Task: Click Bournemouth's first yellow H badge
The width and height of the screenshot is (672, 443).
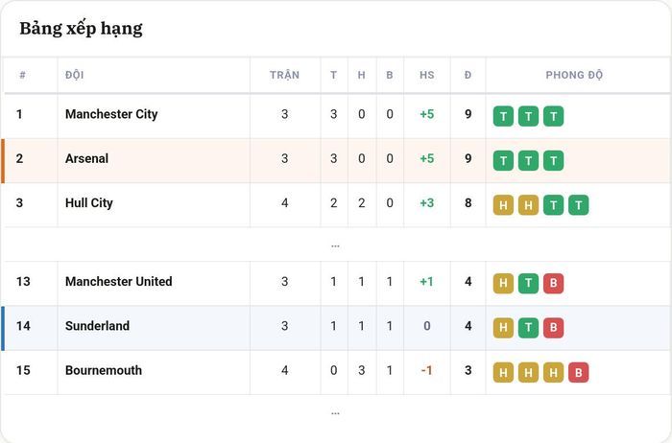Action: [503, 372]
